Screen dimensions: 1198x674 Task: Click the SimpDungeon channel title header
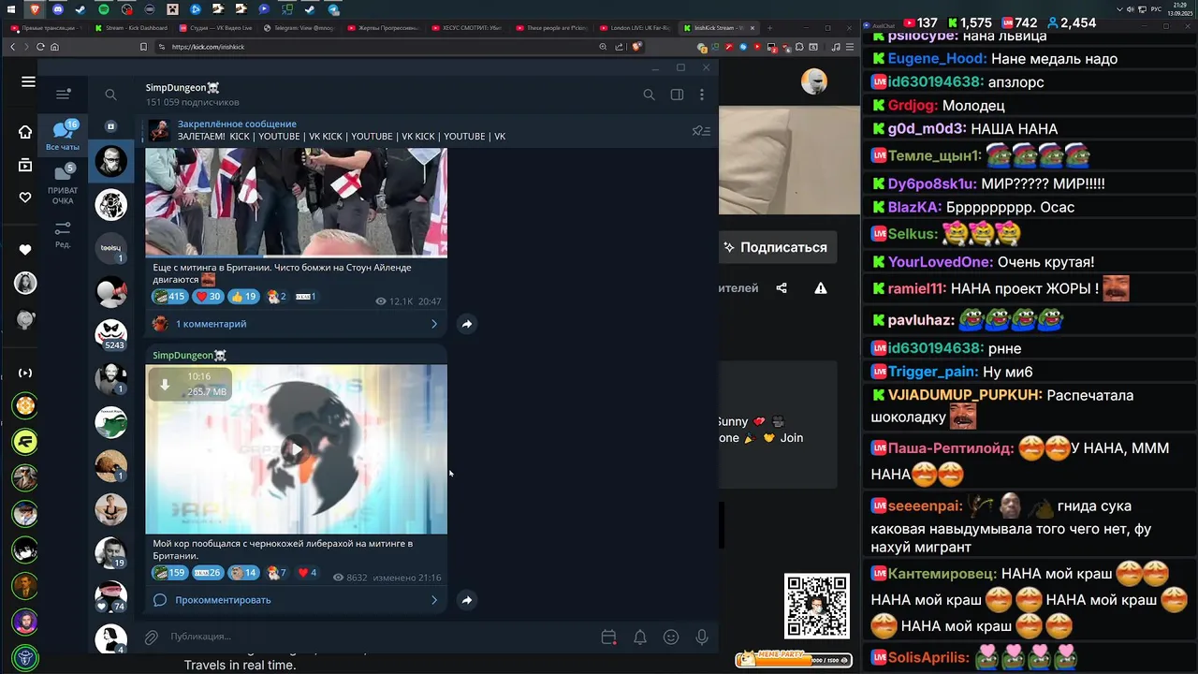point(183,88)
